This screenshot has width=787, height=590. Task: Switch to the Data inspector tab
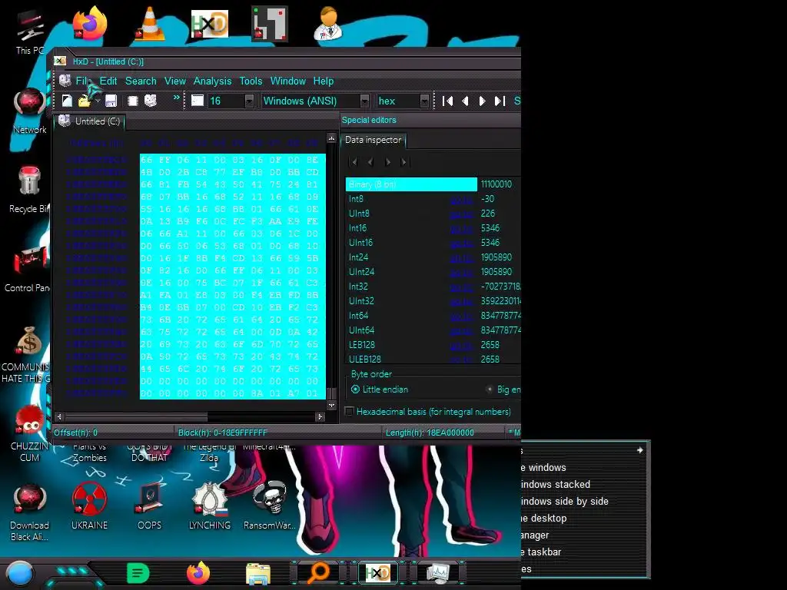373,140
